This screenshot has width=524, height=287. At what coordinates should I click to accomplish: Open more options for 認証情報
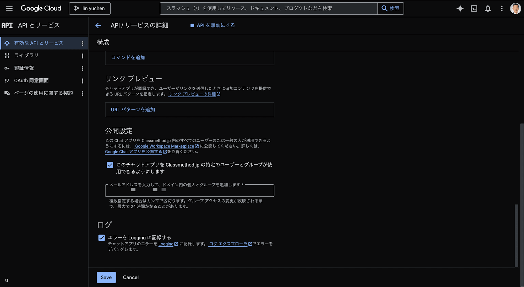point(83,68)
